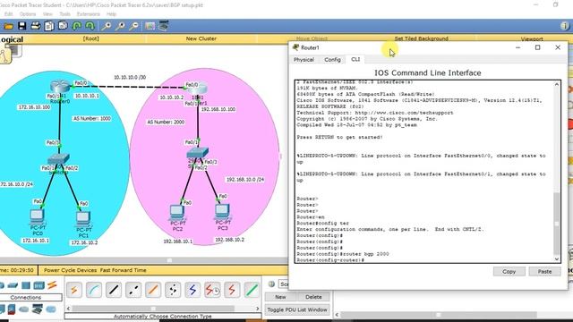
Task: Switch to the CLI tab in Router1
Action: [355, 59]
